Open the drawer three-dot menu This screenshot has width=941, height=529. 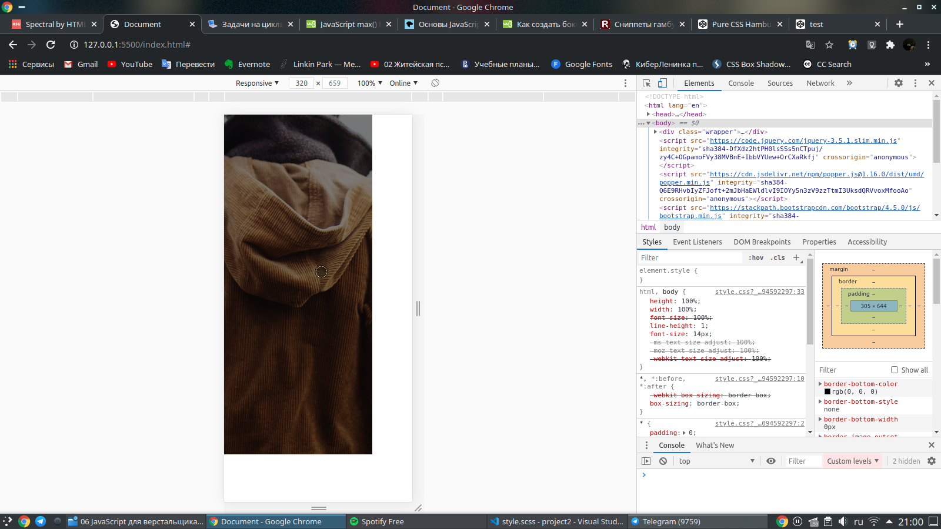tap(646, 445)
